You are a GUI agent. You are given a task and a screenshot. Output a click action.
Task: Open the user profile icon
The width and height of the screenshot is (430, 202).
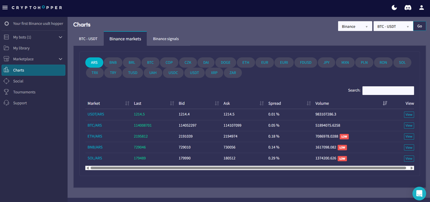(x=421, y=8)
